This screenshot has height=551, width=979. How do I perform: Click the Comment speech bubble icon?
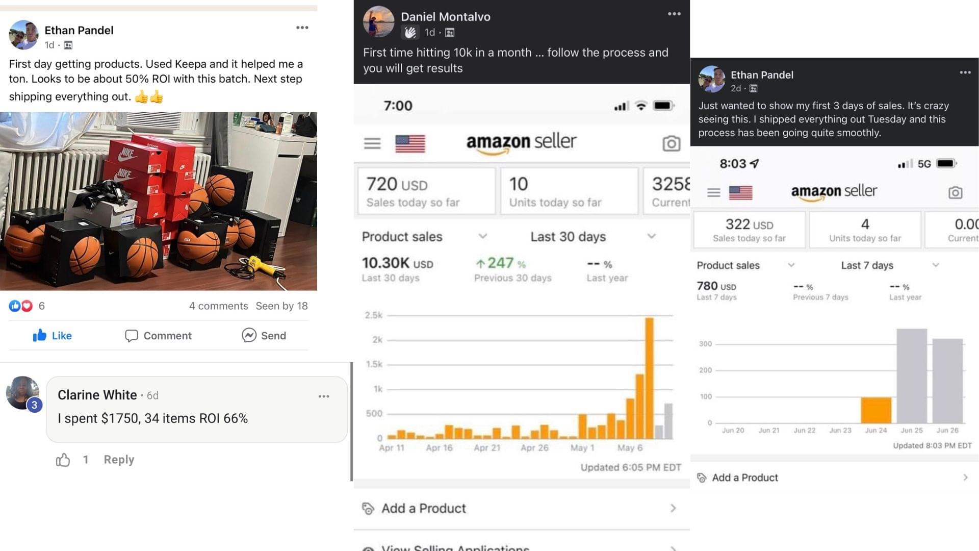pyautogui.click(x=131, y=336)
